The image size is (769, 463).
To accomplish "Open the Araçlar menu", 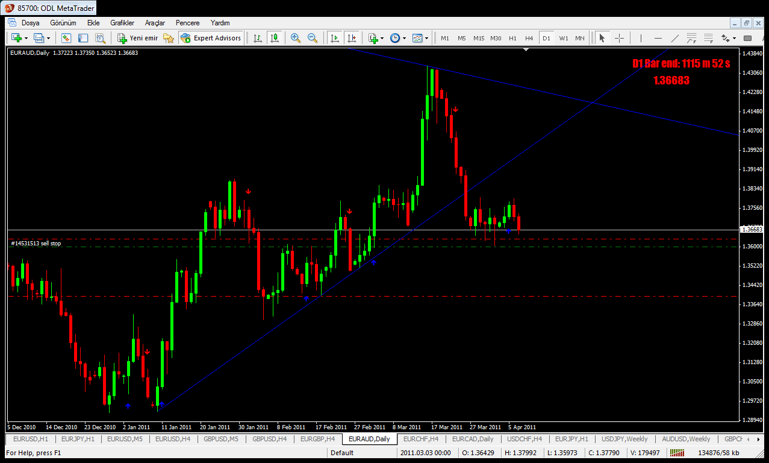I will click(155, 23).
